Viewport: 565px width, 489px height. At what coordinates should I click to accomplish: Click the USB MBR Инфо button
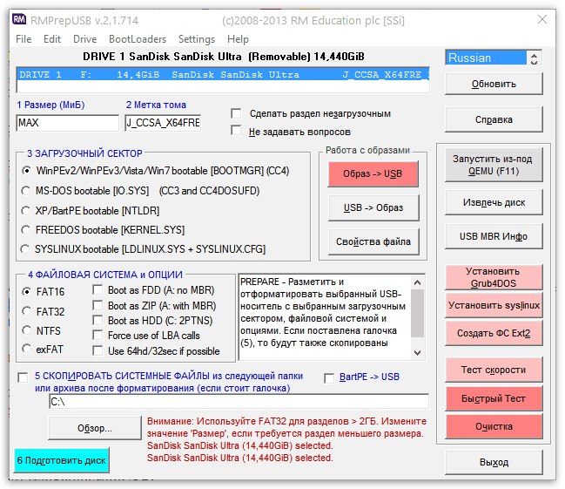(494, 236)
